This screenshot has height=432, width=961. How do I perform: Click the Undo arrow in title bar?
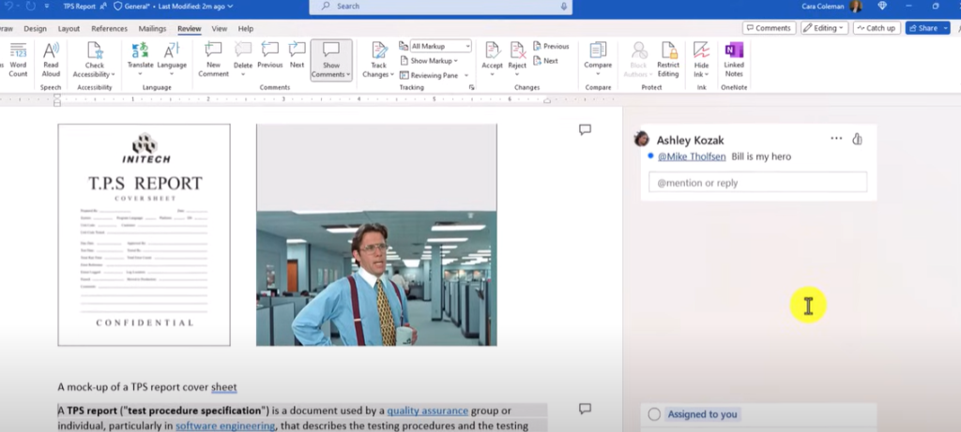9,7
